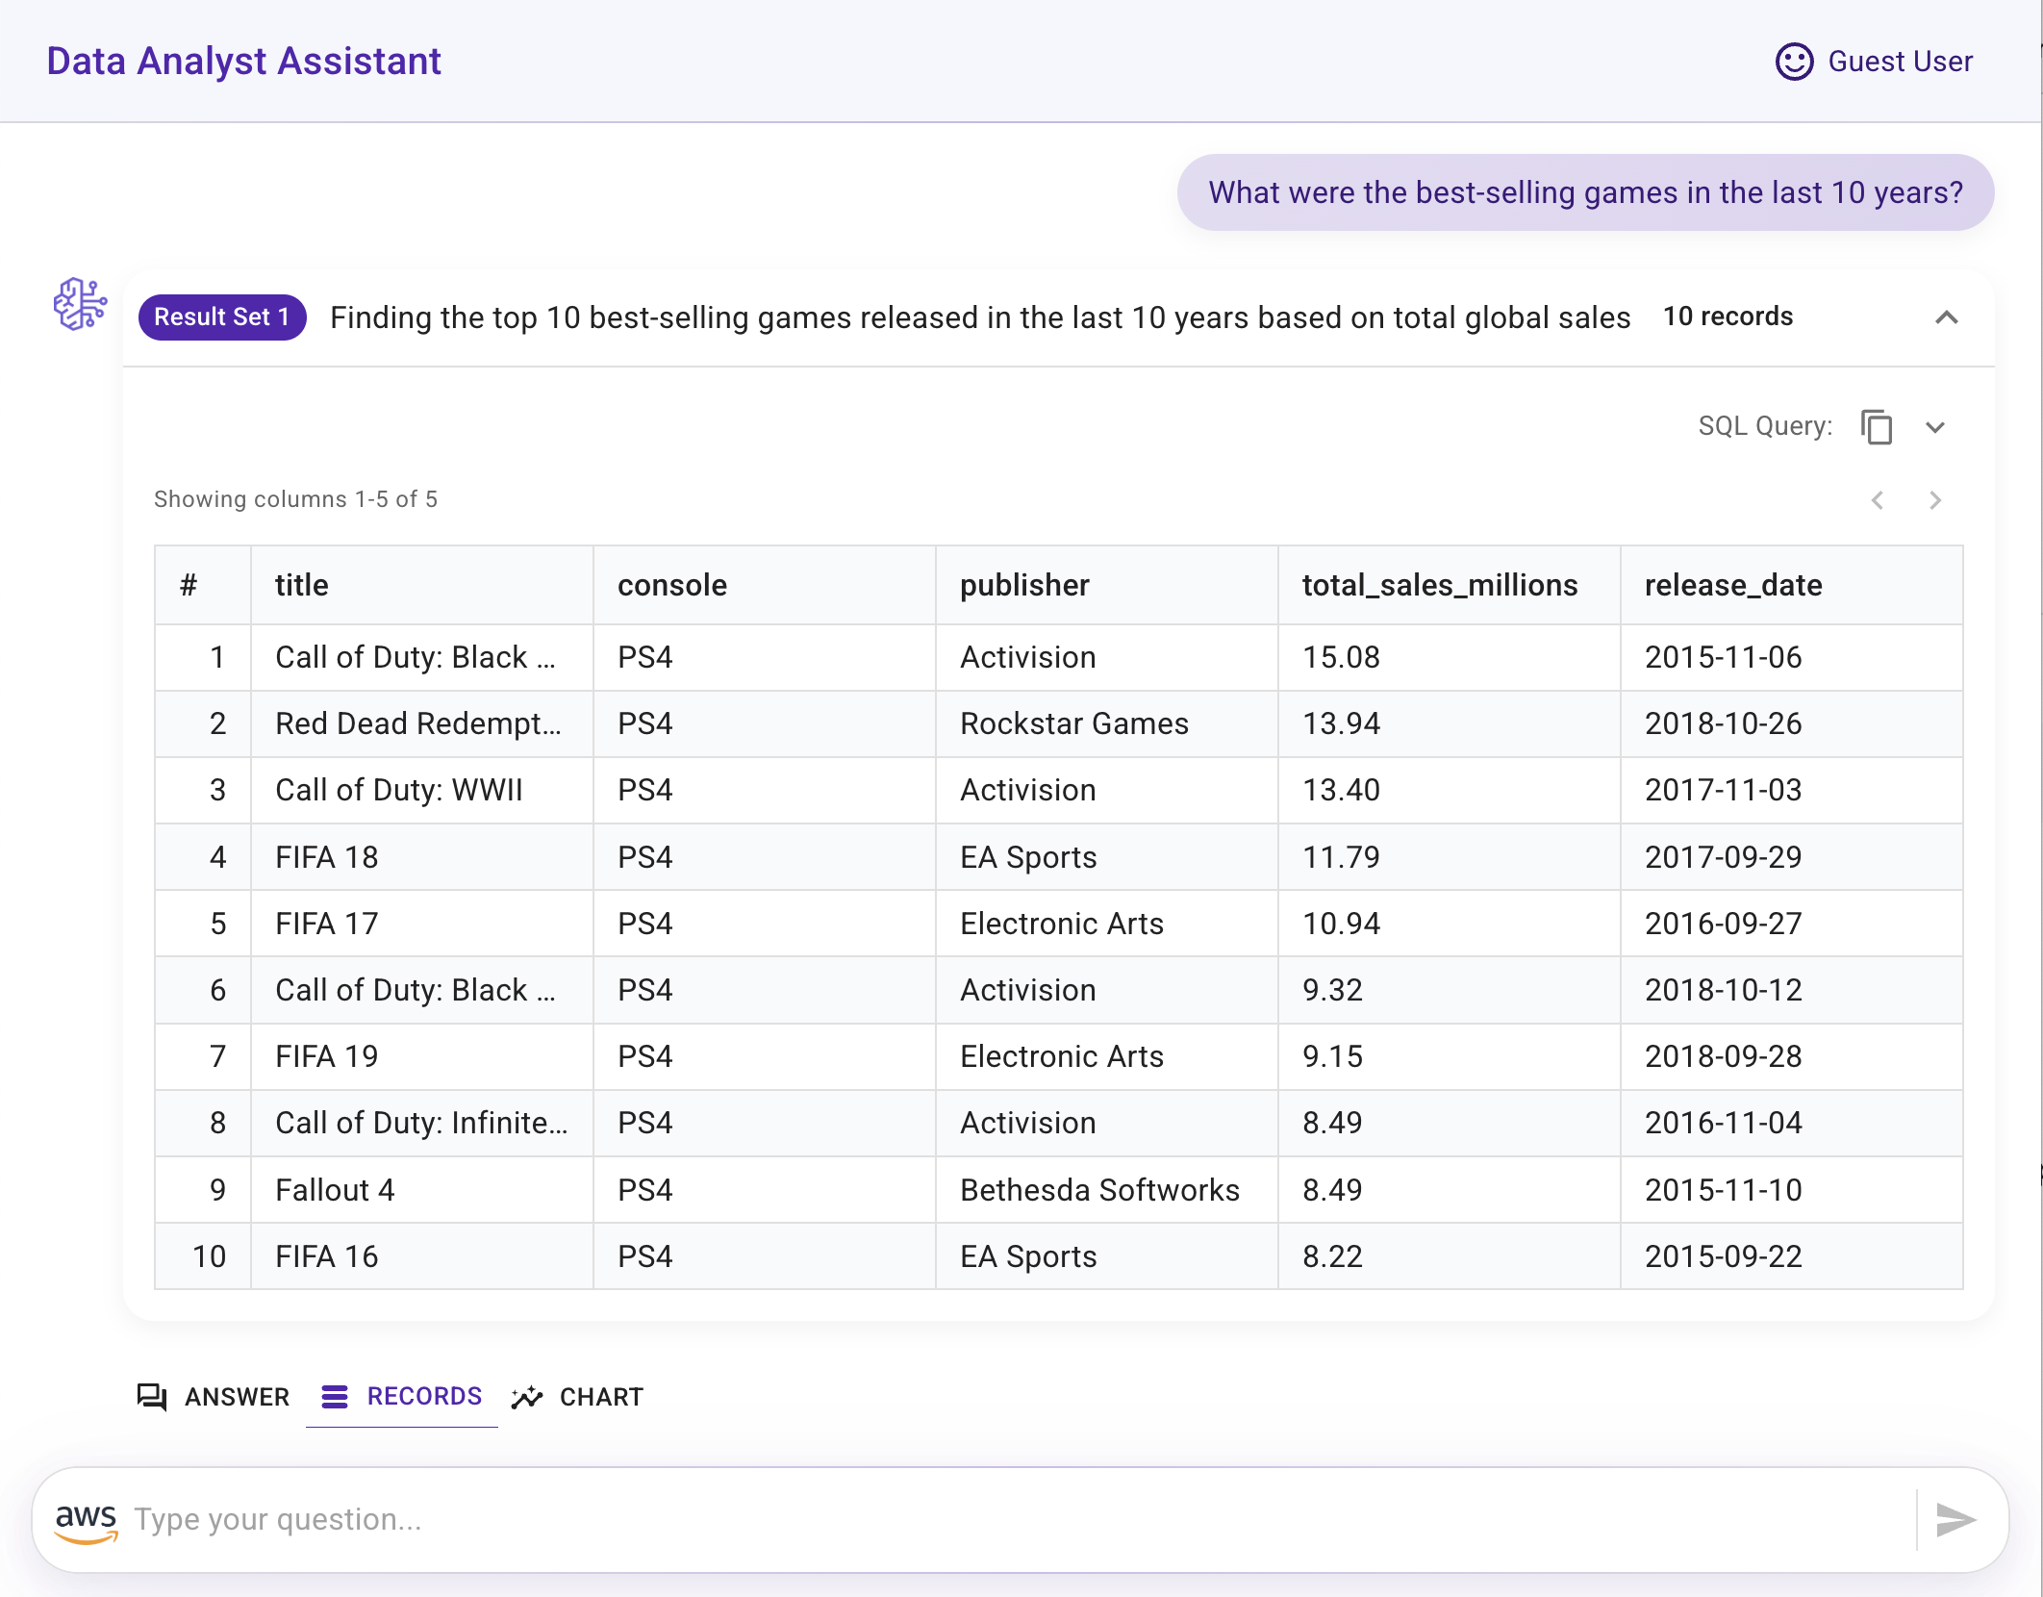Select the Red Dead Redemption title cell
This screenshot has height=1597, width=2043.
tap(422, 723)
